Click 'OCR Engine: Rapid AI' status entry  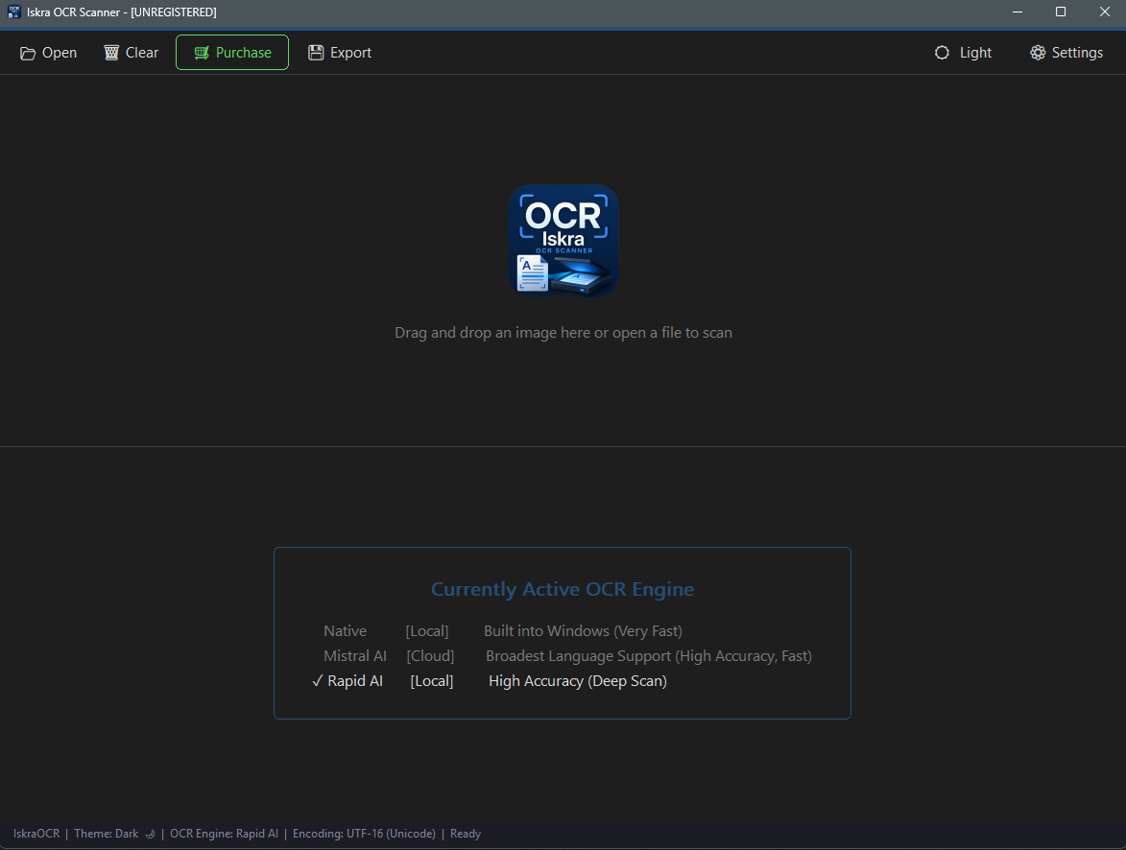(224, 834)
